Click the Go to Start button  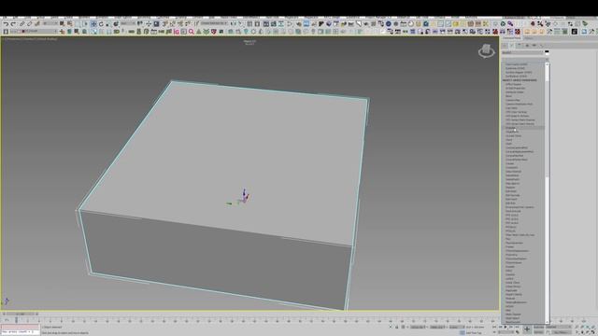[x=494, y=327]
